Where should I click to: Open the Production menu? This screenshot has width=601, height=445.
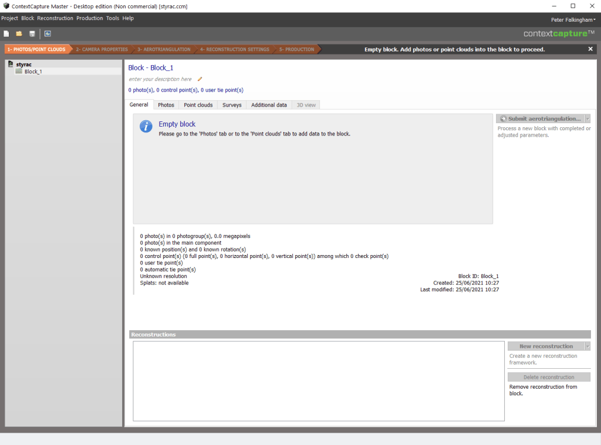click(x=89, y=18)
